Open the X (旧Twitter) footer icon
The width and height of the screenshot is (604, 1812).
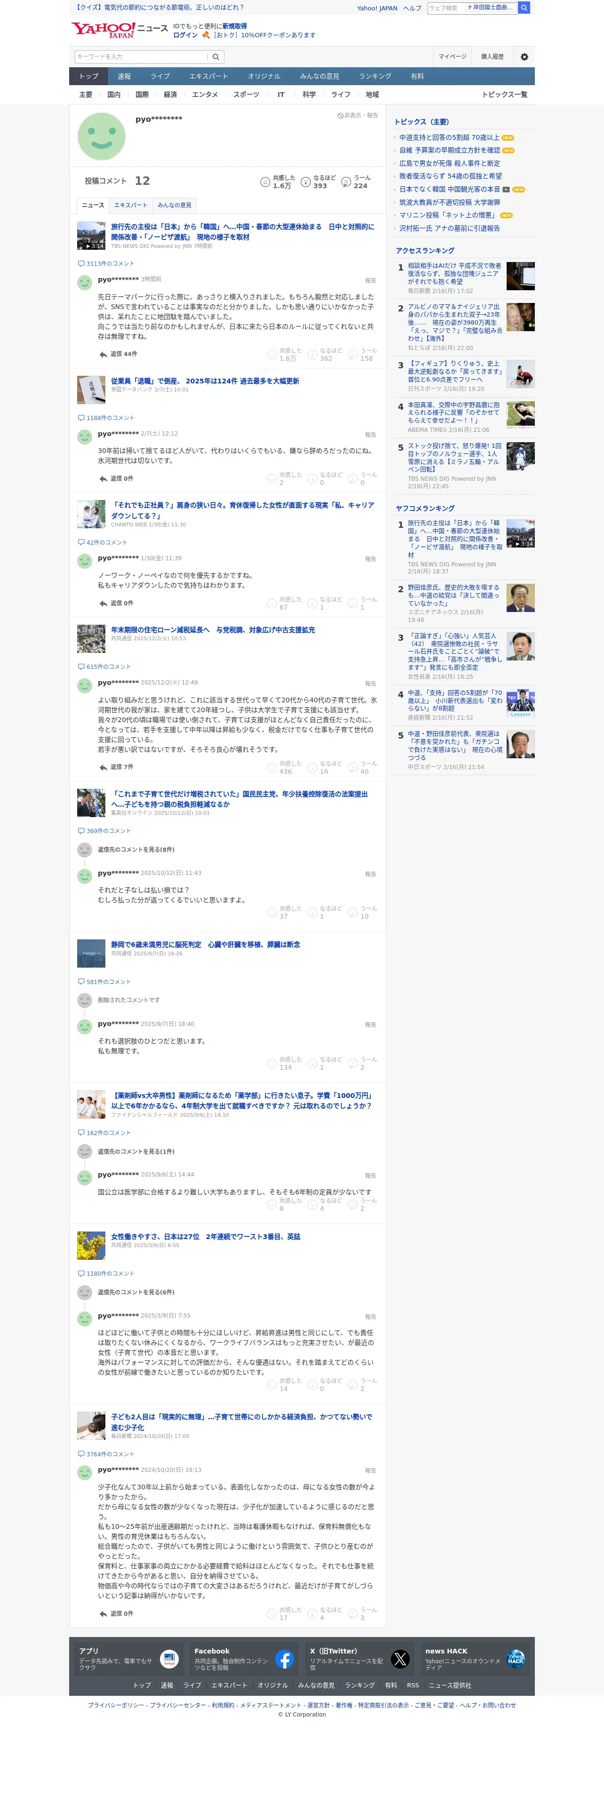(x=400, y=1659)
